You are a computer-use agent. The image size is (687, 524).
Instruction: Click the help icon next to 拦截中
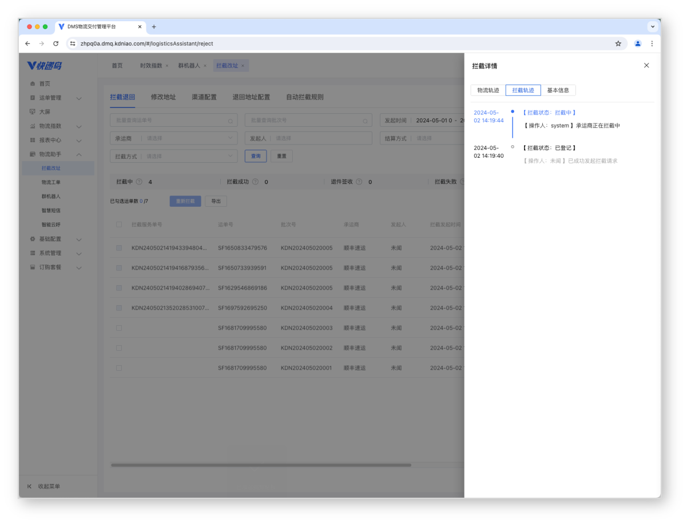tap(139, 182)
